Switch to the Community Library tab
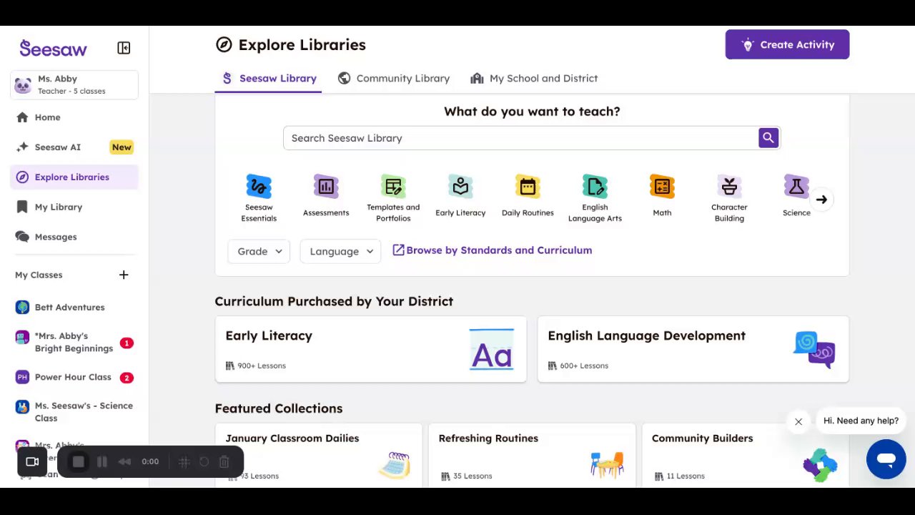 pos(394,79)
